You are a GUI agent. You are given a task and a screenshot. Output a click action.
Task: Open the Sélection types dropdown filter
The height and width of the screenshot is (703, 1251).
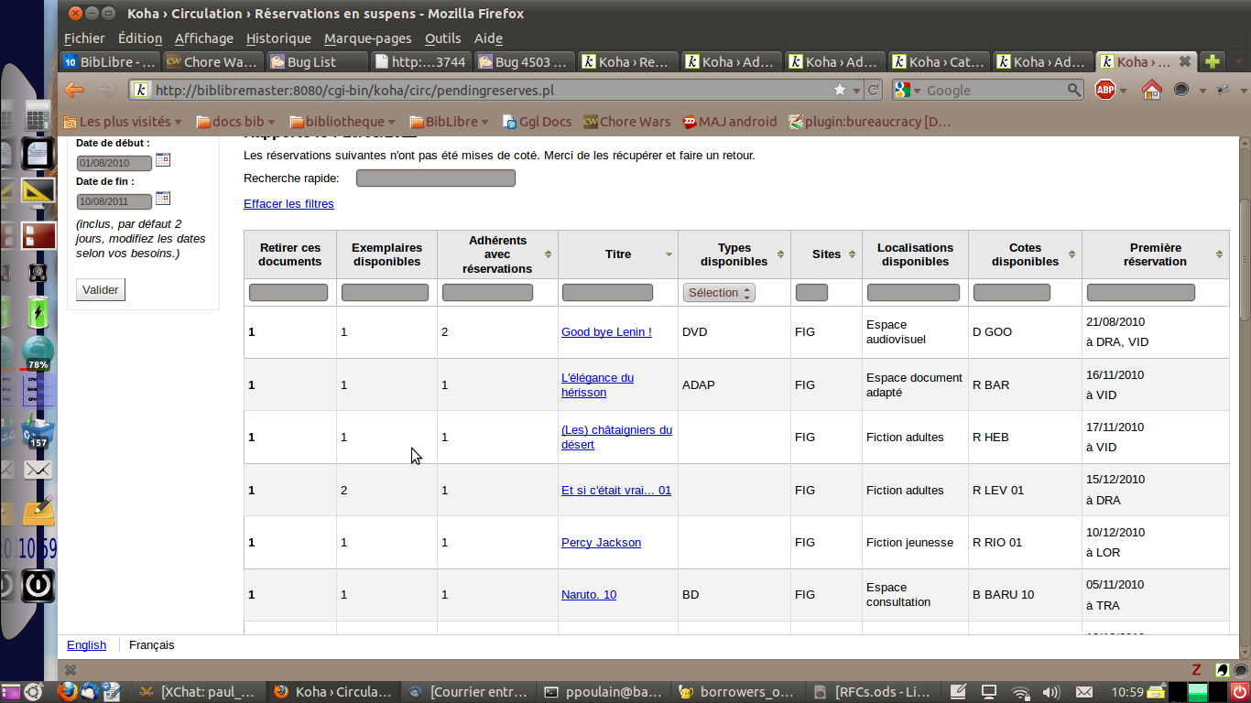[719, 293]
